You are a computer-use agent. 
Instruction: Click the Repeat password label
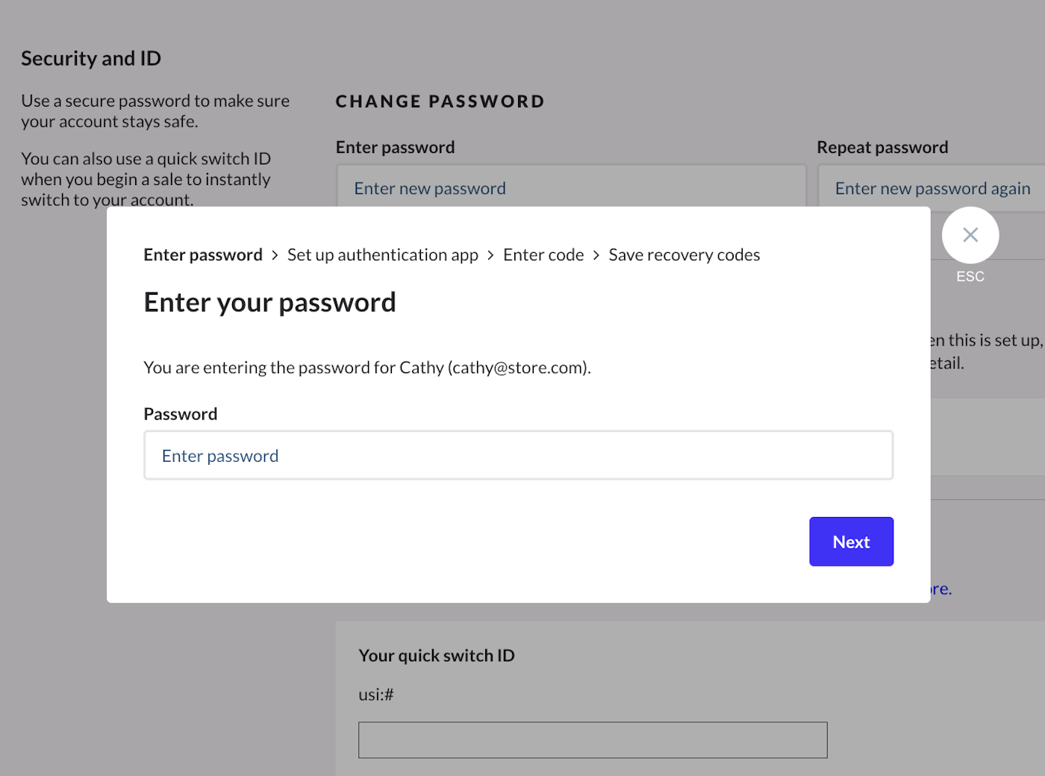(x=882, y=148)
